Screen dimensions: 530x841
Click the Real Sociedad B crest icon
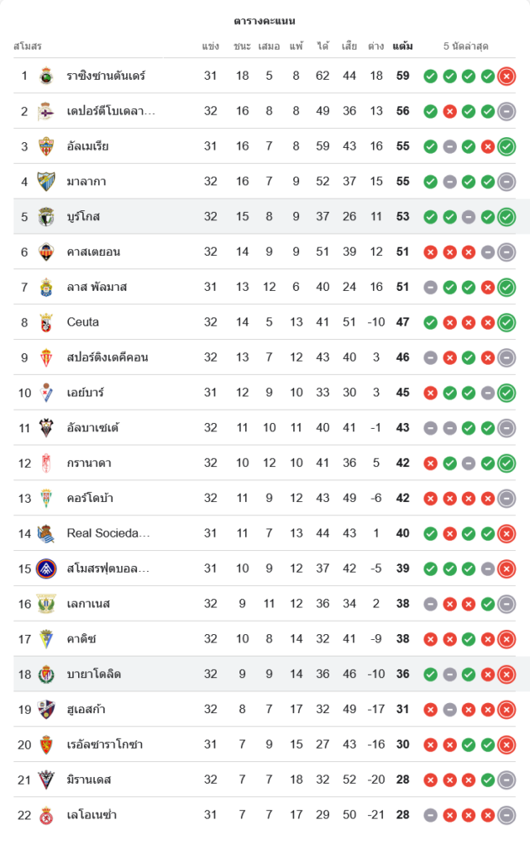pos(46,533)
